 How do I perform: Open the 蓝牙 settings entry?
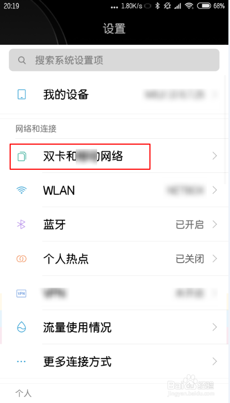coord(114,225)
